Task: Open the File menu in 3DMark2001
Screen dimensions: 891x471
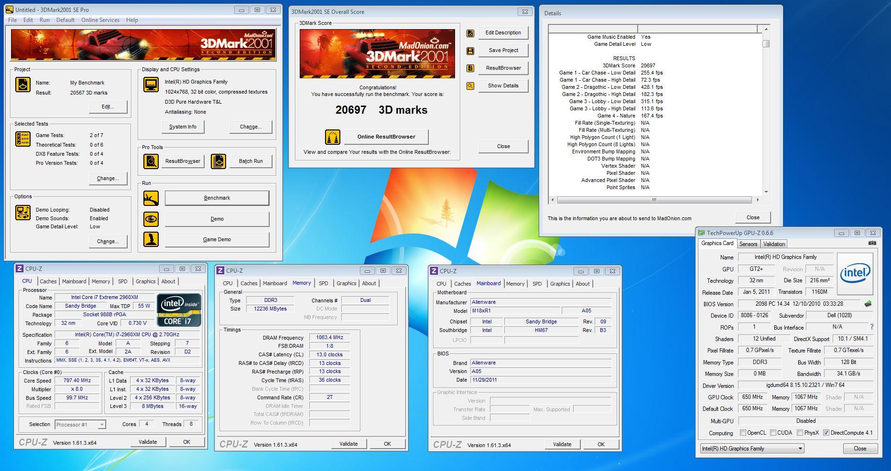Action: 12,20
